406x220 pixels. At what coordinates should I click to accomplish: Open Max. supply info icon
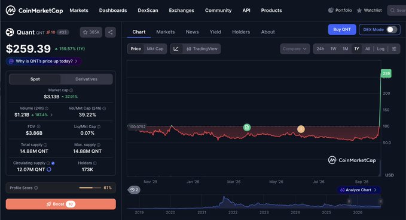(x=99, y=145)
